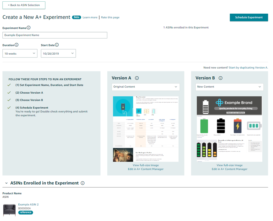The image size is (273, 221).
Task: Click the Beta badge beside the title
Action: tap(77, 17)
